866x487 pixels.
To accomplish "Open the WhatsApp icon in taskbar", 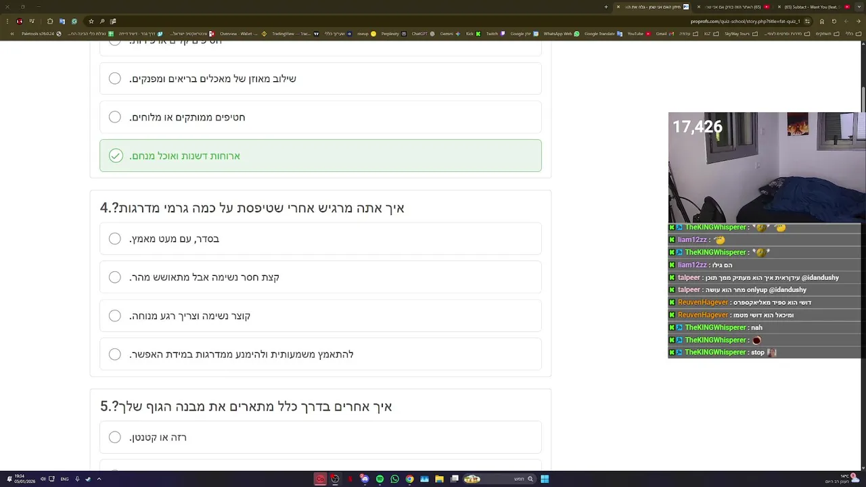I will 394,479.
